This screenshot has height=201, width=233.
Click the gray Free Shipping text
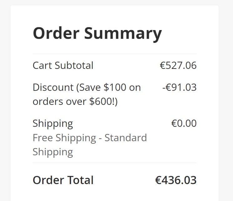(64, 138)
